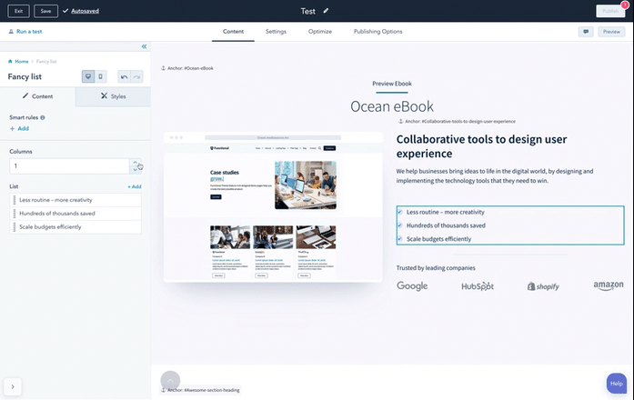Open comments speech bubble icon
The height and width of the screenshot is (400, 634).
point(586,32)
